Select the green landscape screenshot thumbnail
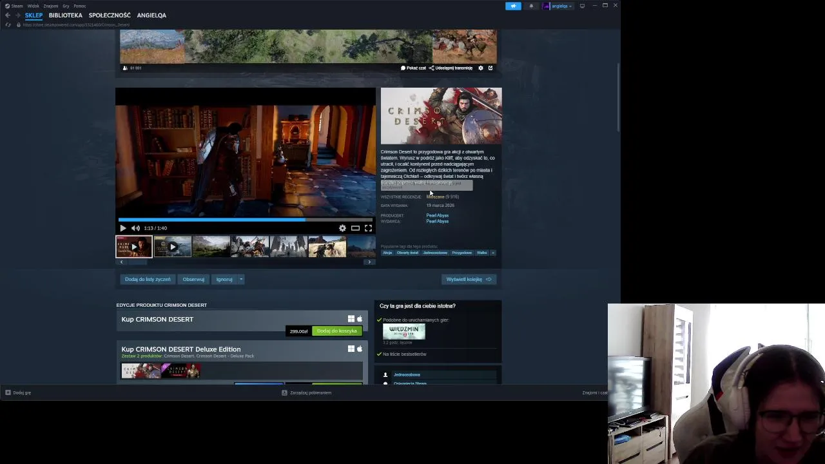The image size is (825, 464). tap(211, 247)
